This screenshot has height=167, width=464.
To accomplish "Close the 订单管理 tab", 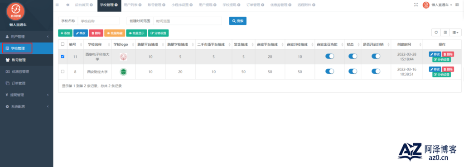I will (x=262, y=5).
